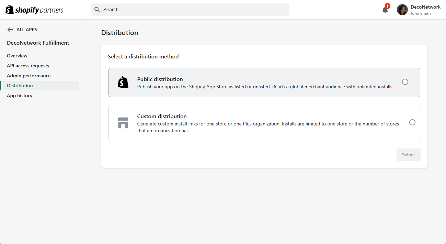The height and width of the screenshot is (244, 446).
Task: Click the Shopify bag icon for Public distribution
Action: [x=123, y=82]
